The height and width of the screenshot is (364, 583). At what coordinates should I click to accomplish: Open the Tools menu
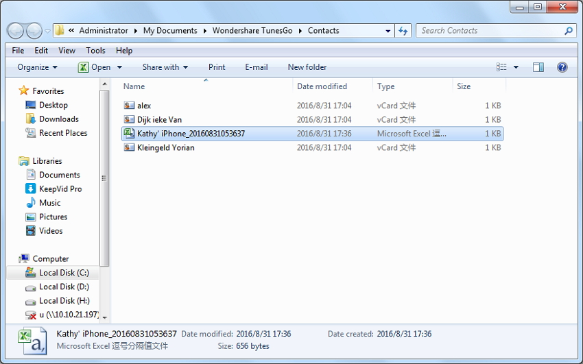(95, 50)
